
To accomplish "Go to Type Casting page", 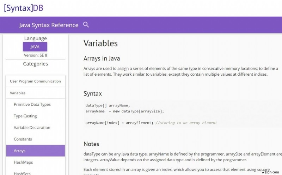I will click(x=25, y=116).
